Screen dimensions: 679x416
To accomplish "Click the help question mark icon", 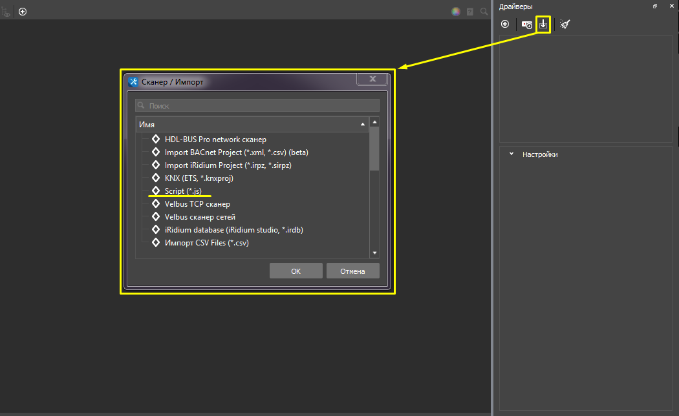I will click(x=470, y=12).
